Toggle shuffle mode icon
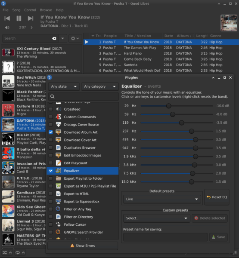Viewport: 239px width, 258px height. click(x=5, y=252)
